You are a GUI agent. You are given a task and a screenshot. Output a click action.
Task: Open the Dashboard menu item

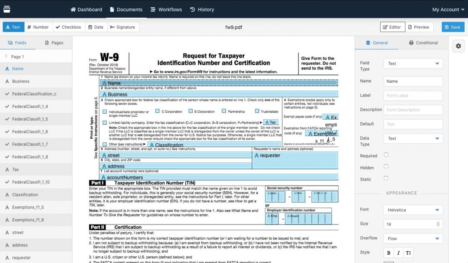86,10
